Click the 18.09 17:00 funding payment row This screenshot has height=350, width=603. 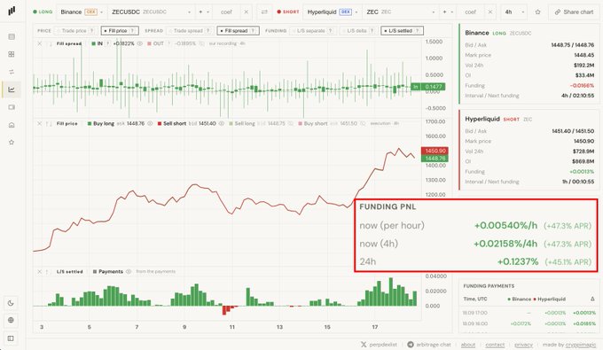pyautogui.click(x=529, y=313)
